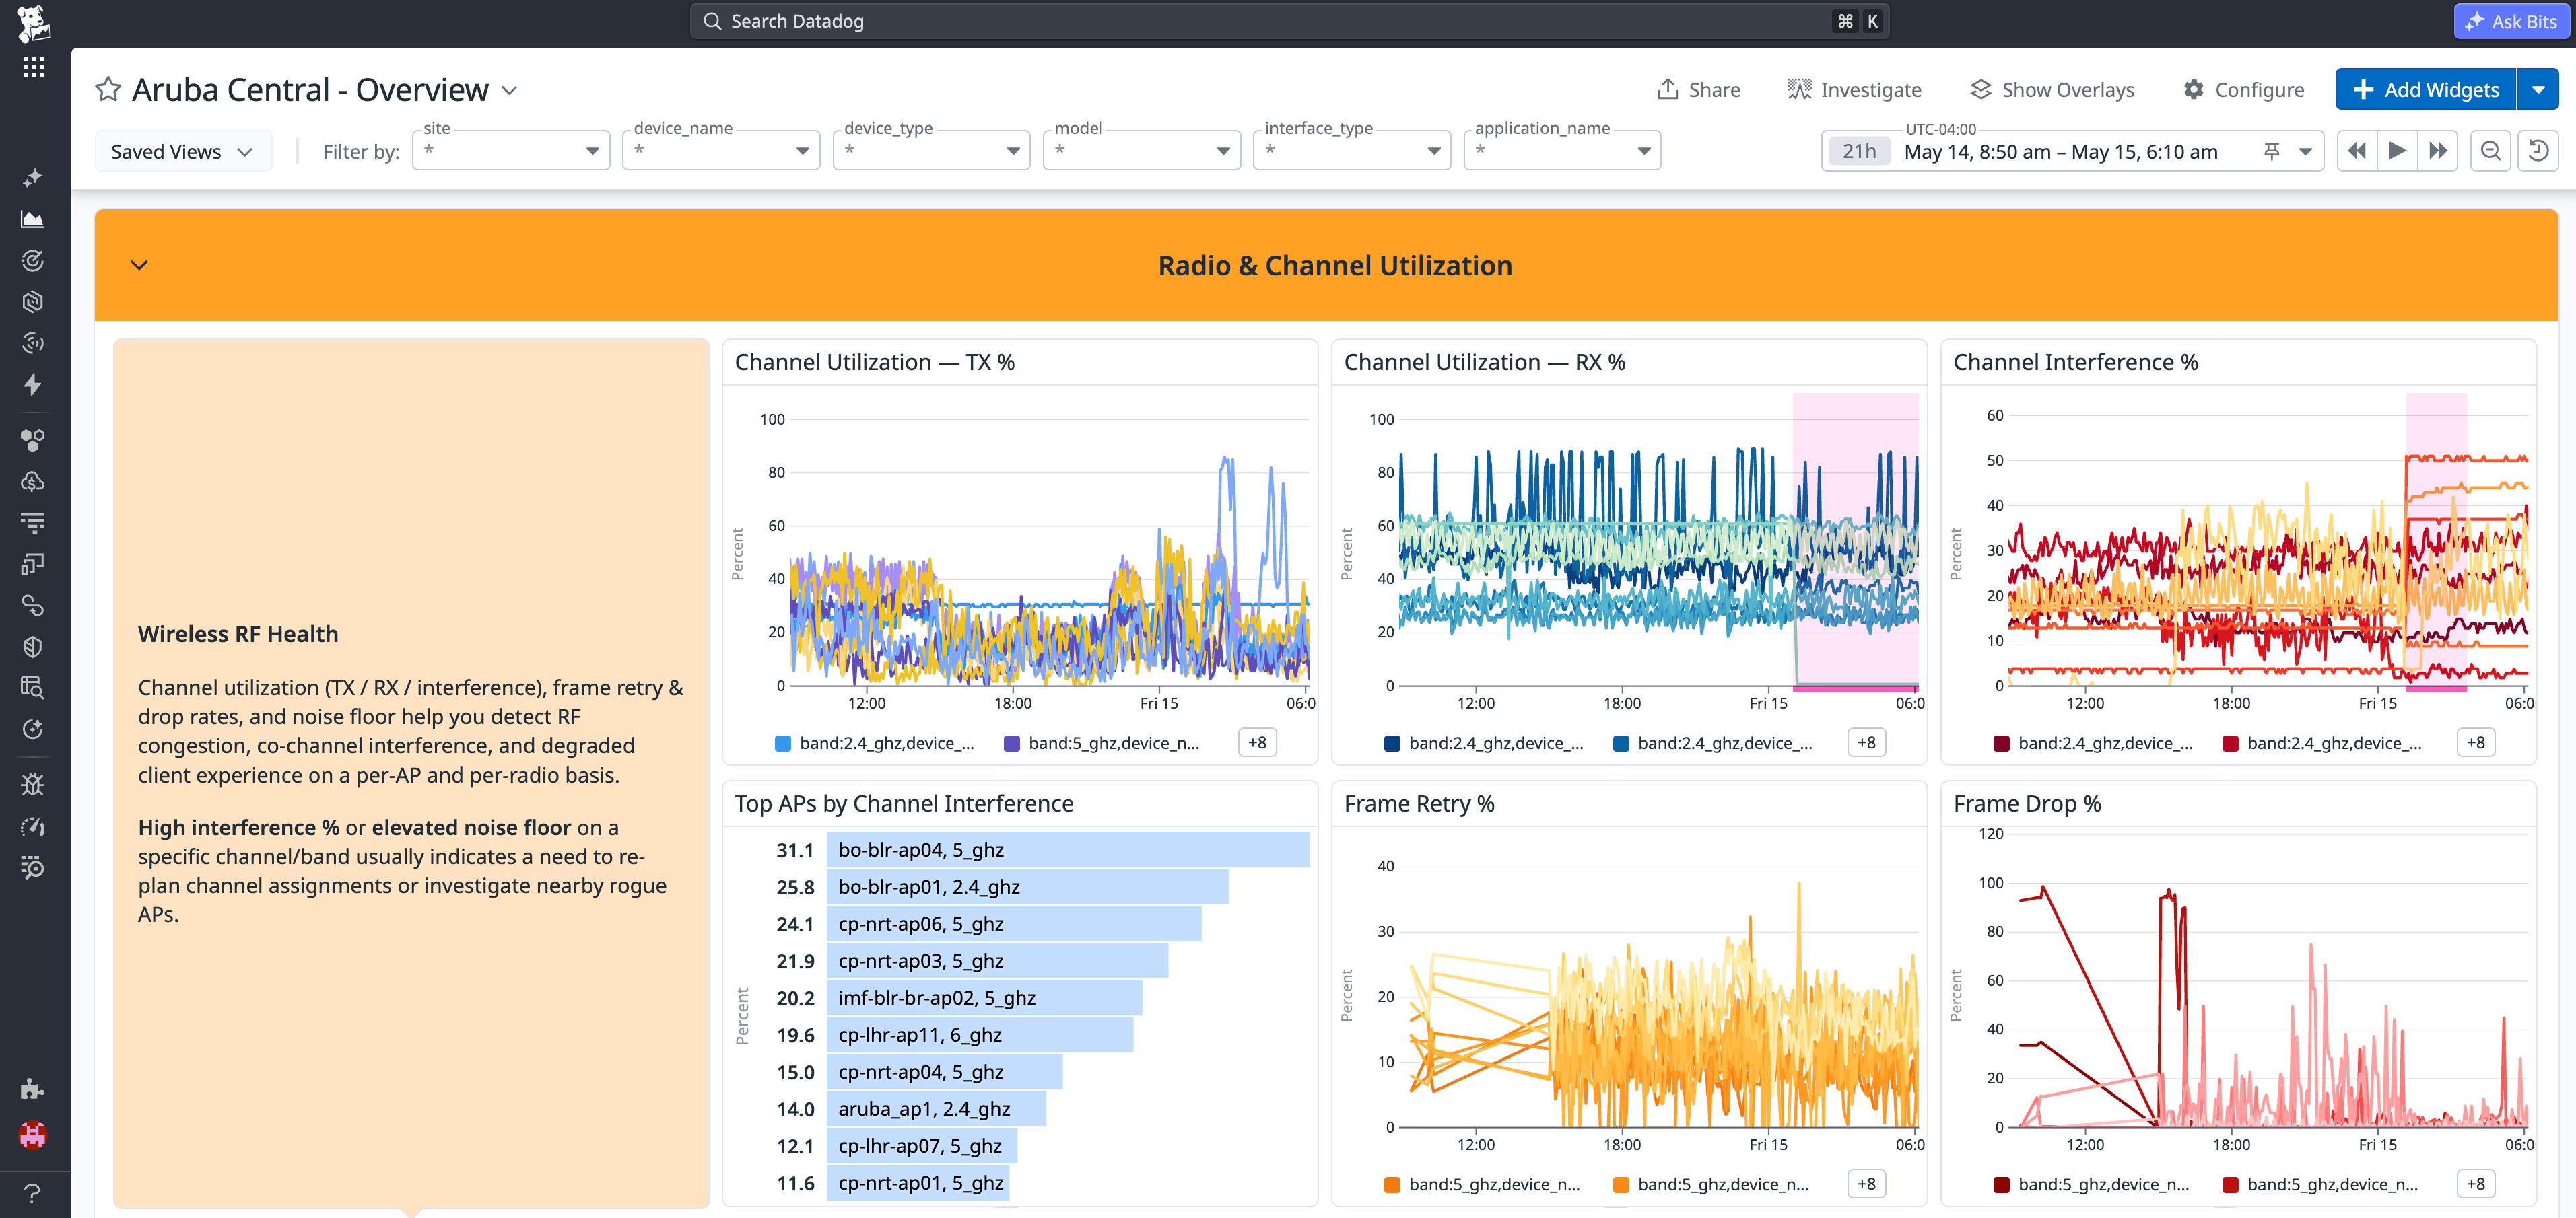Viewport: 2576px width, 1218px height.
Task: Open the application_name filter dropdown
Action: 1562,151
